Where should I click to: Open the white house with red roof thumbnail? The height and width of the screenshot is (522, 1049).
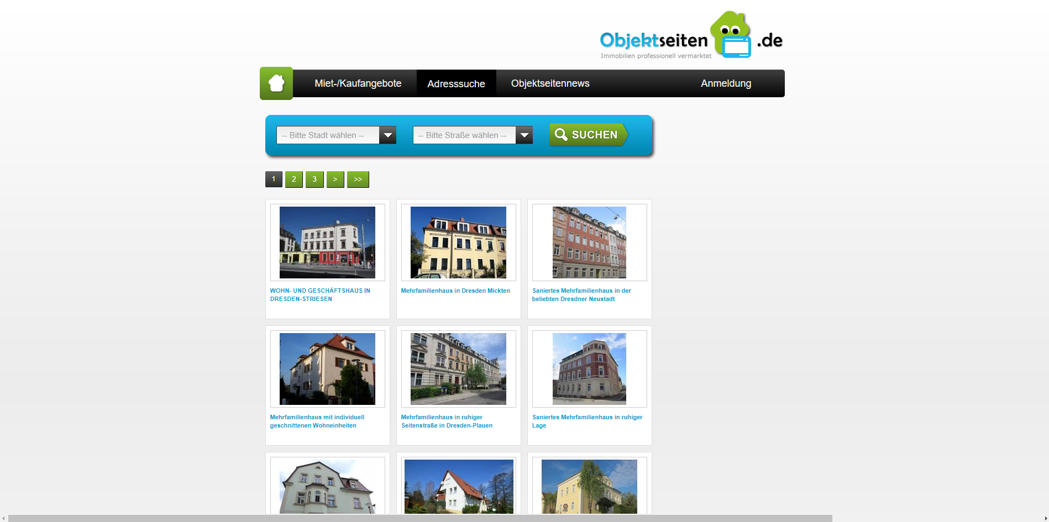[x=459, y=487]
